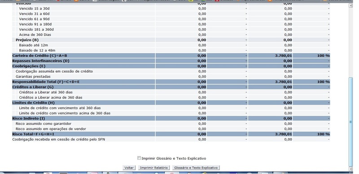The height and width of the screenshot is (174, 359).
Task: Select the Vencido 91 a 180d row label
Action: pos(35,24)
